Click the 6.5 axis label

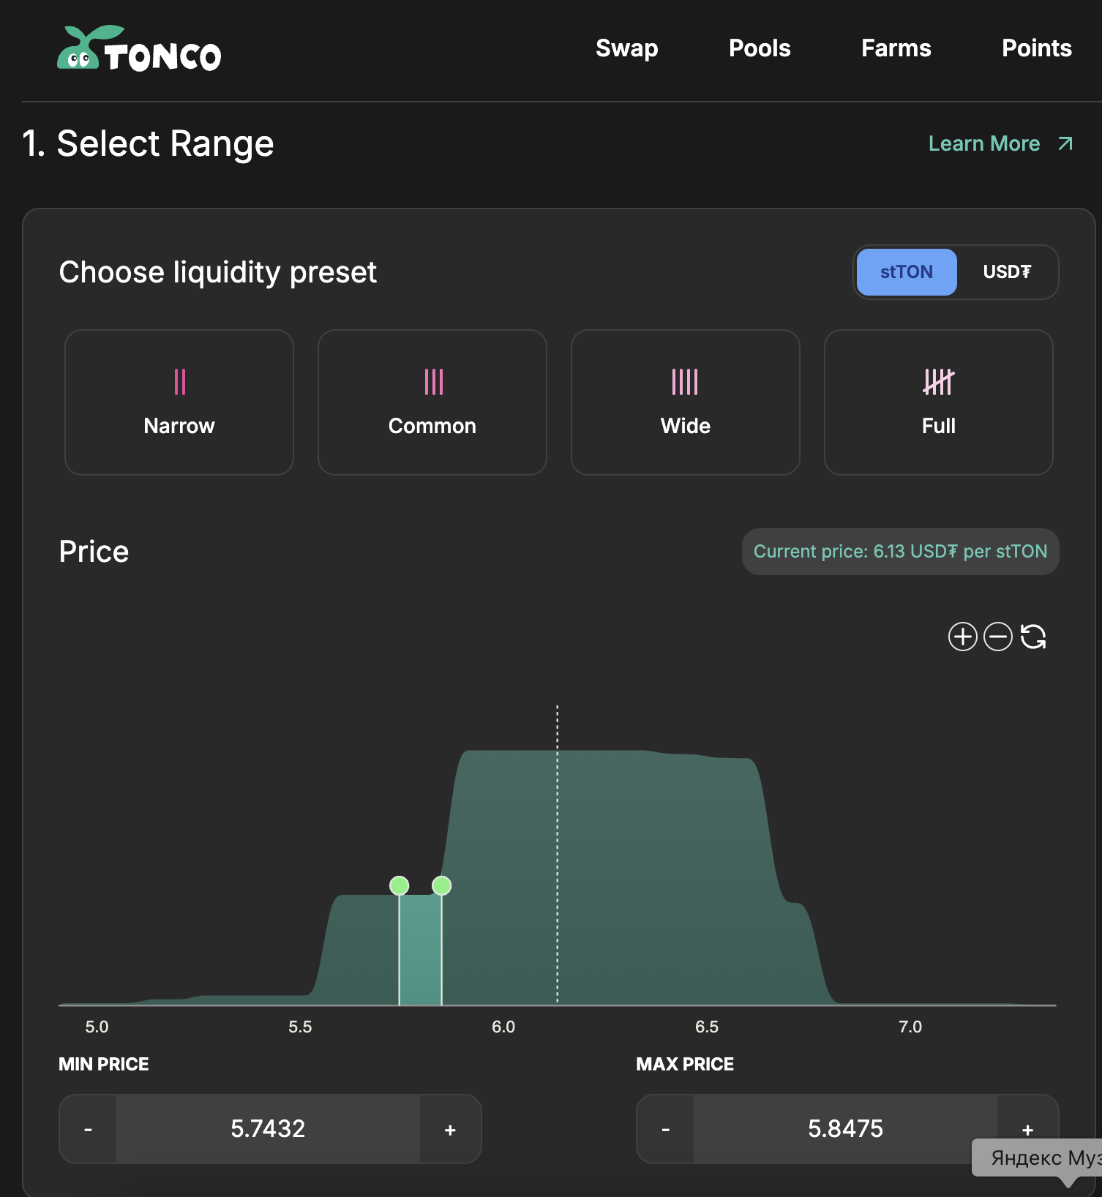707,1027
